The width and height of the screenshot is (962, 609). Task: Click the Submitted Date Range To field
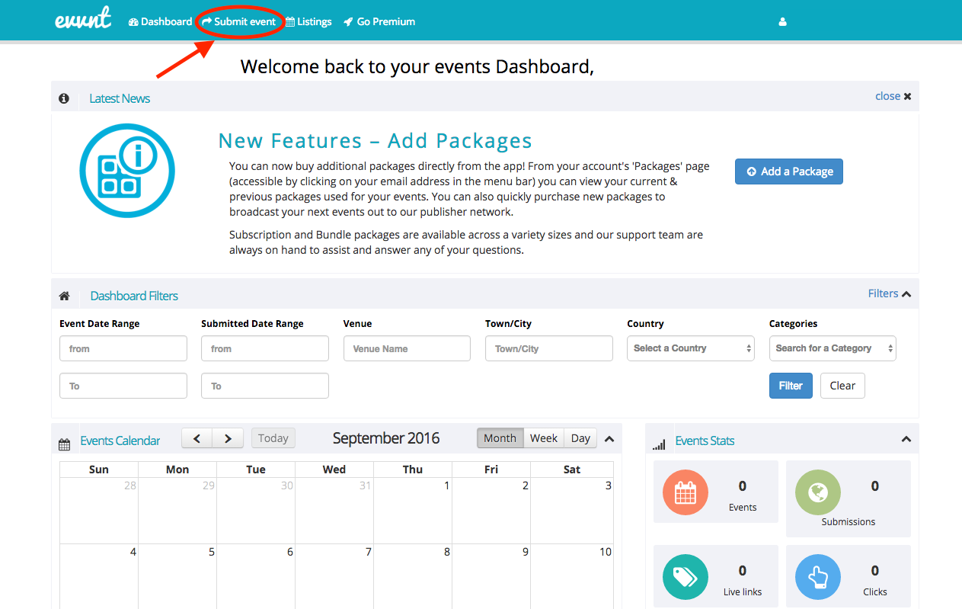(265, 386)
